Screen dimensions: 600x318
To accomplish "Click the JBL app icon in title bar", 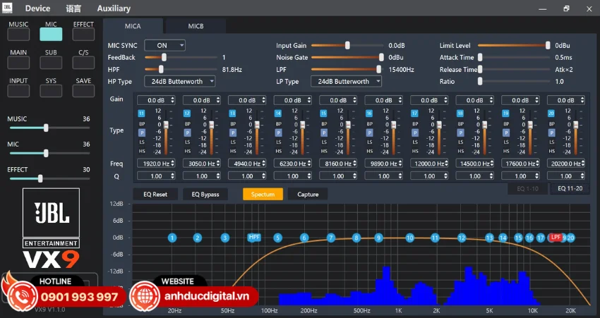I will [x=7, y=8].
